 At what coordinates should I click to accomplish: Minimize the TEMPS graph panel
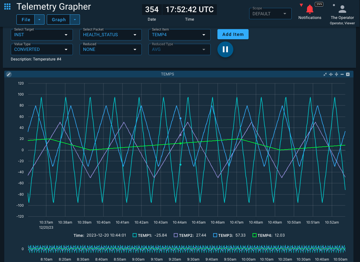(x=342, y=74)
